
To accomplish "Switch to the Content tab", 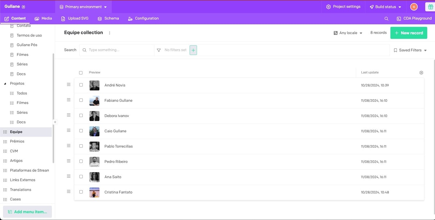I will (x=15, y=18).
